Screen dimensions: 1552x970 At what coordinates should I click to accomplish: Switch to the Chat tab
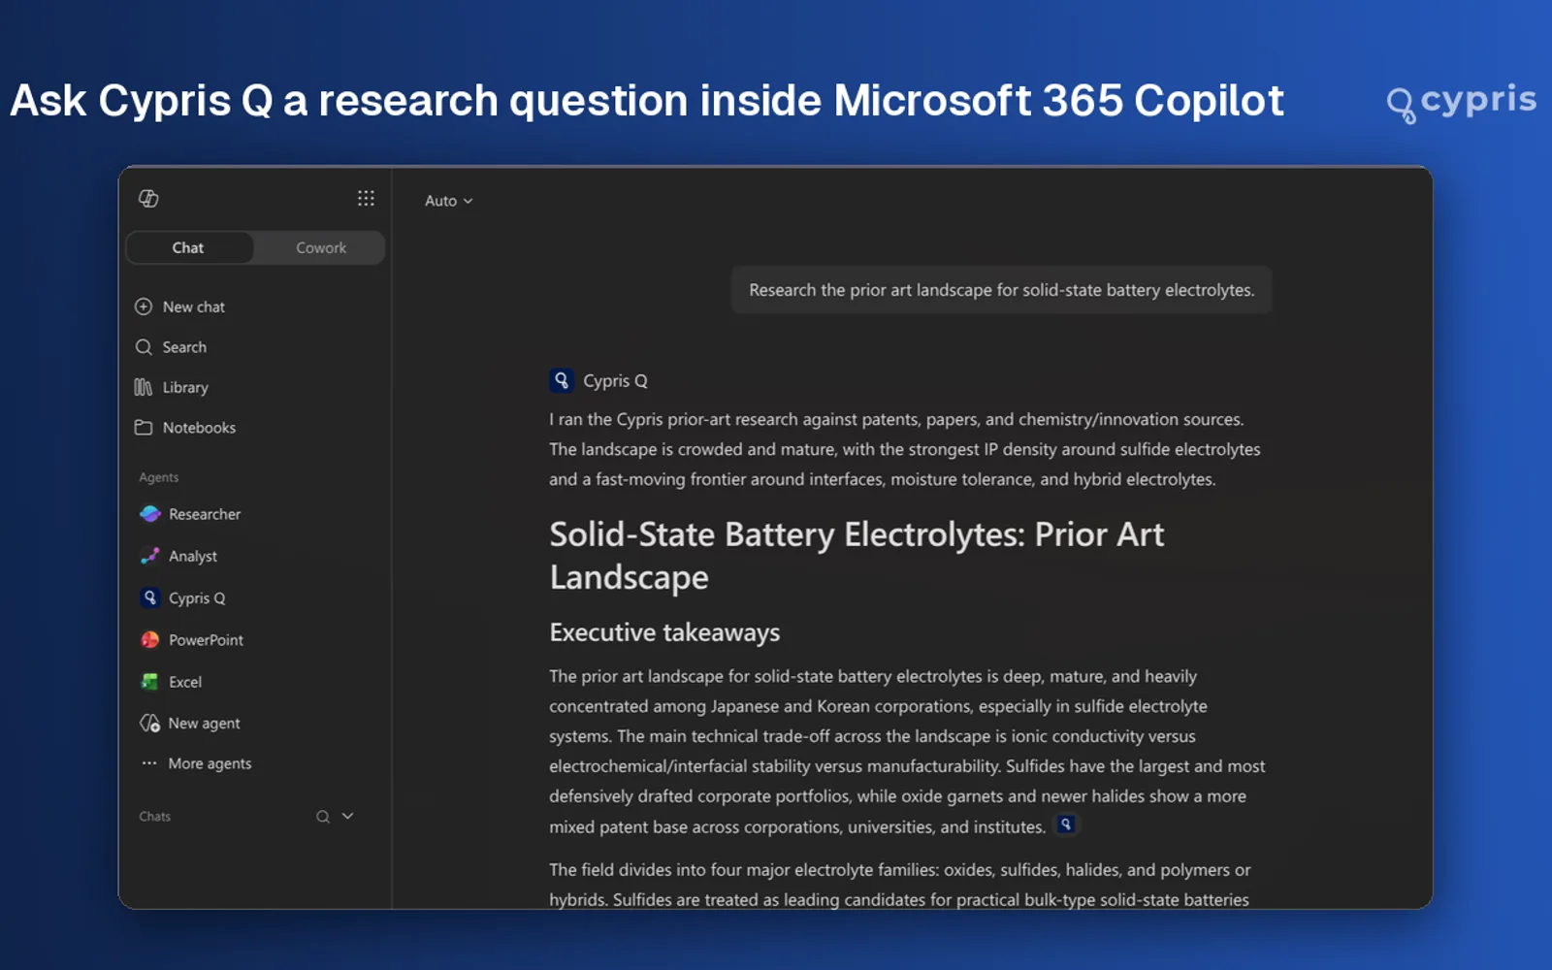point(189,247)
